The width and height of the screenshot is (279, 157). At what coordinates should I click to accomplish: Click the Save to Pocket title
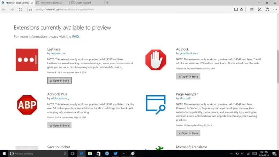pos(59,147)
